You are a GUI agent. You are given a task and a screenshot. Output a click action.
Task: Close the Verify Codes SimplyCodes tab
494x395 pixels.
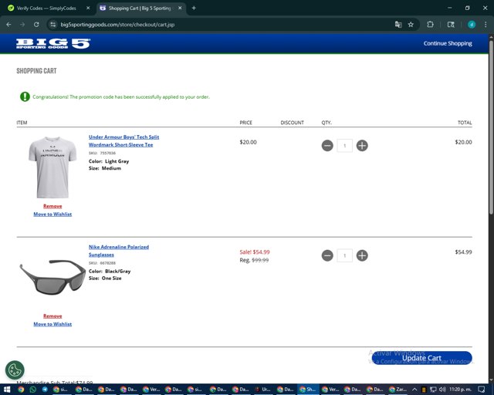click(88, 8)
